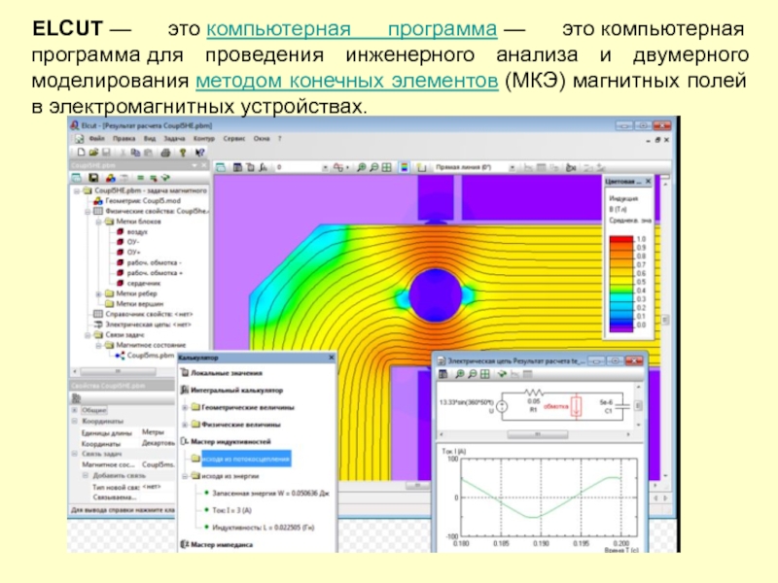Click the red 1.0 band on color scale

click(621, 239)
